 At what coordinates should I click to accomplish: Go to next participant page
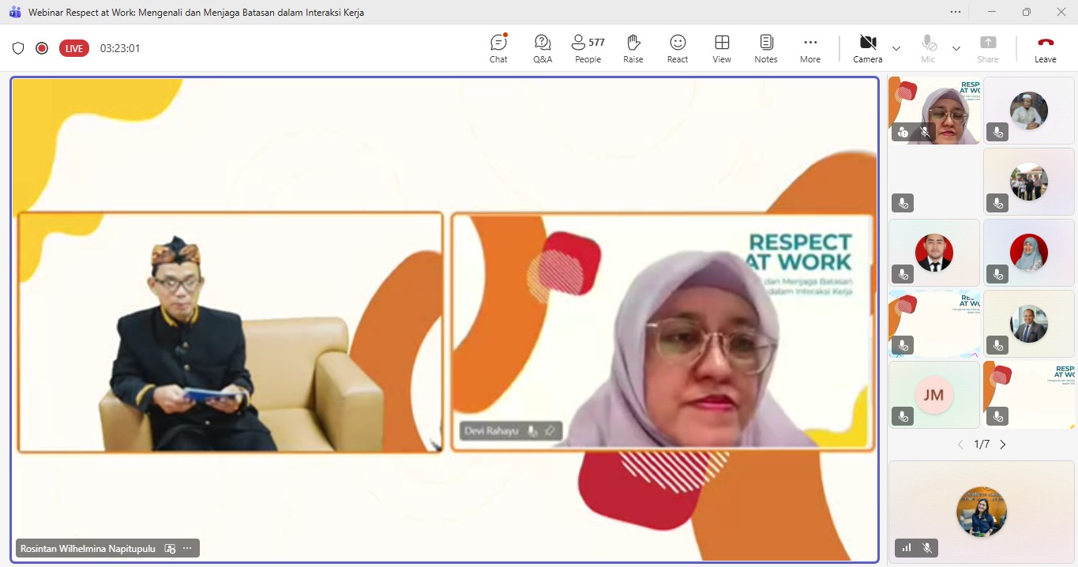[1003, 445]
